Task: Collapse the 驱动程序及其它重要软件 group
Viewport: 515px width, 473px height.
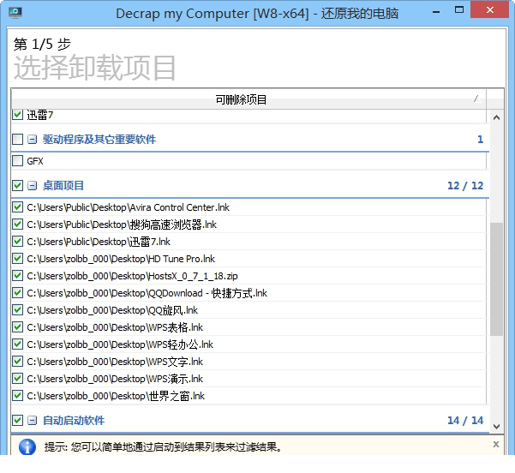Action: [x=32, y=140]
